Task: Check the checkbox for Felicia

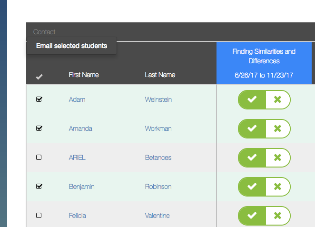Action: 39,216
